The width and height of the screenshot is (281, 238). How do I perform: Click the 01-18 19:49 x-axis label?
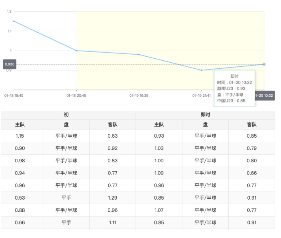click(x=14, y=96)
